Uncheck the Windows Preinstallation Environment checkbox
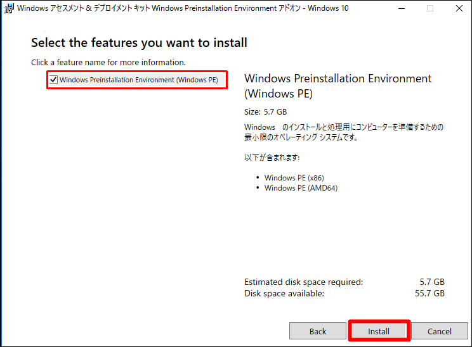Viewport: 472px width, 347px height. pyautogui.click(x=53, y=80)
